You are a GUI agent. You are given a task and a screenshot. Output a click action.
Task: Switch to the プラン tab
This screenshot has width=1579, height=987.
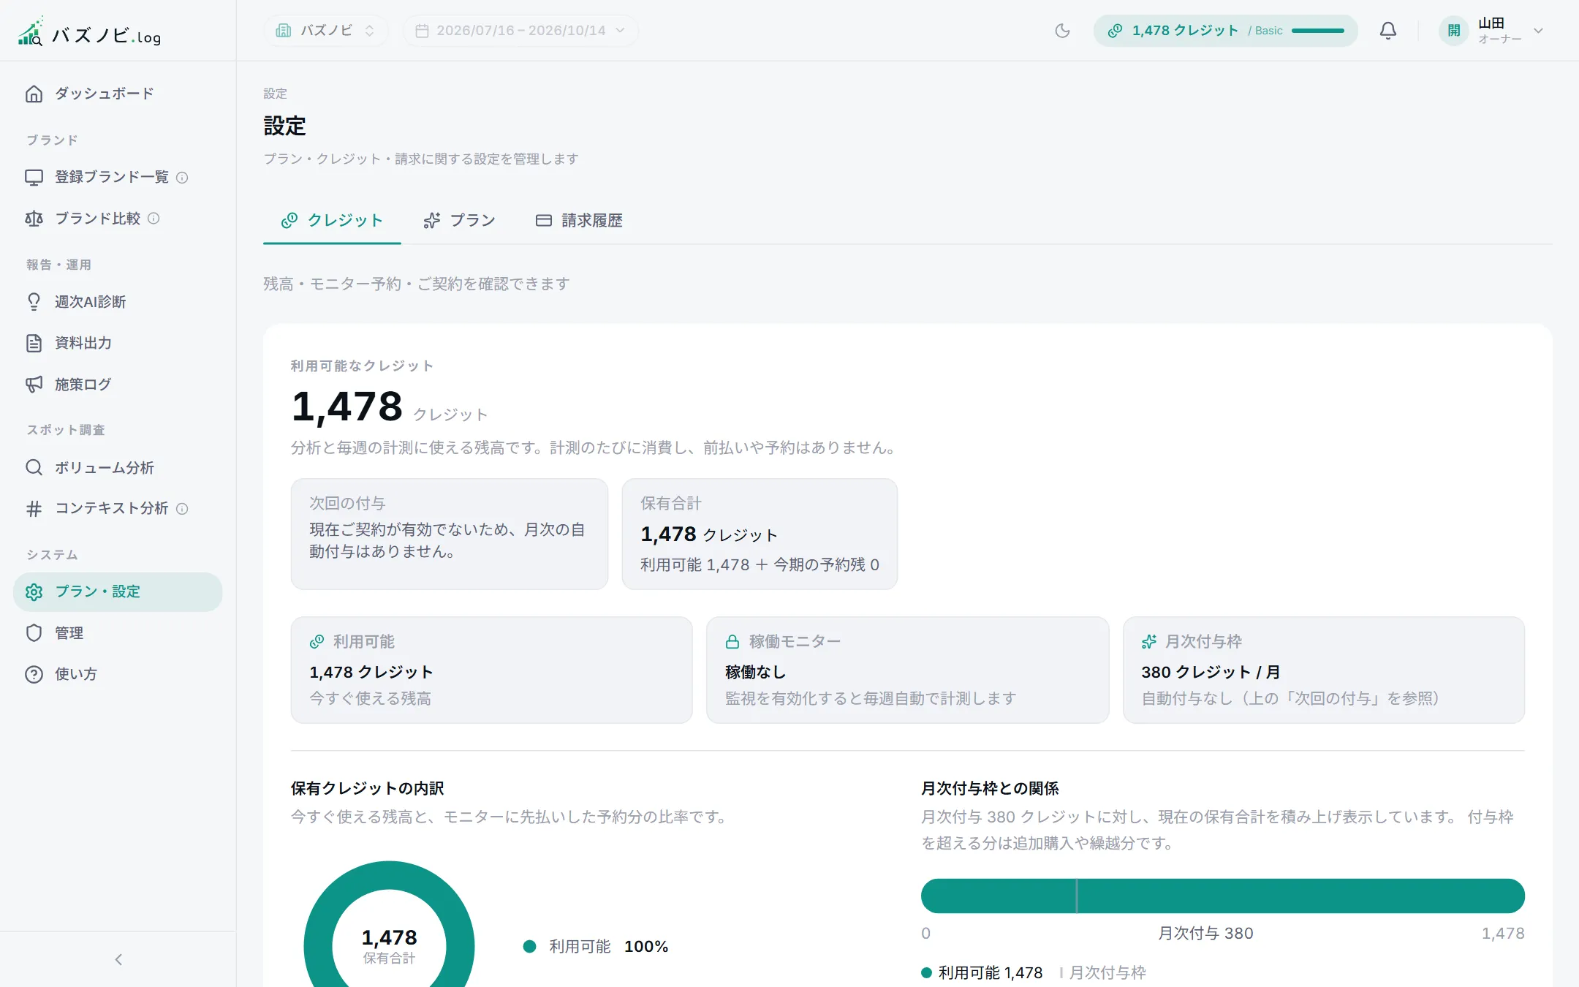459,221
